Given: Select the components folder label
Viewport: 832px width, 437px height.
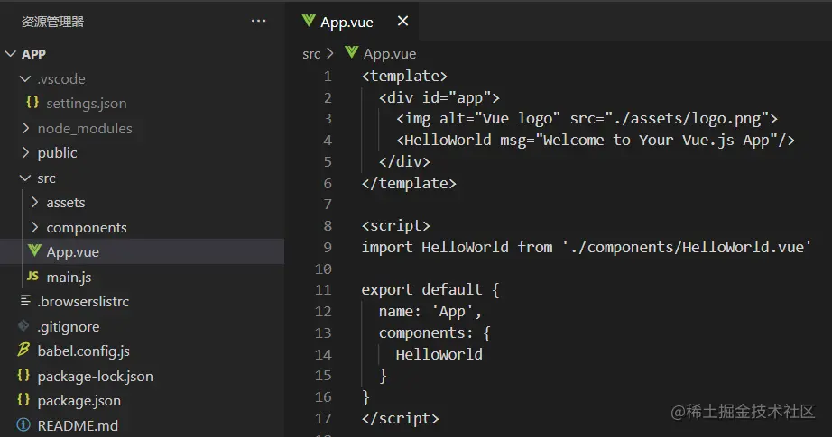Looking at the screenshot, I should click(x=87, y=228).
